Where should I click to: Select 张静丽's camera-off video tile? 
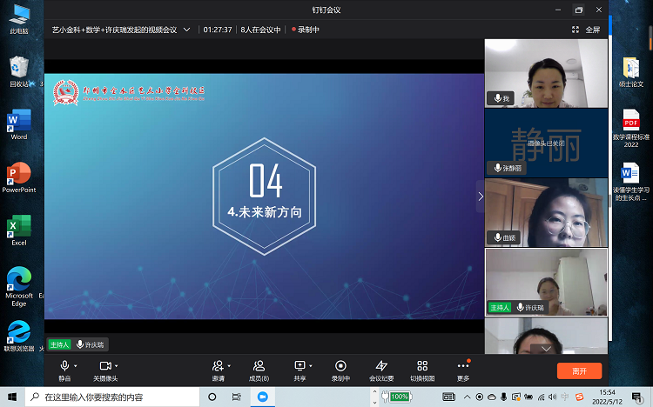tap(546, 142)
